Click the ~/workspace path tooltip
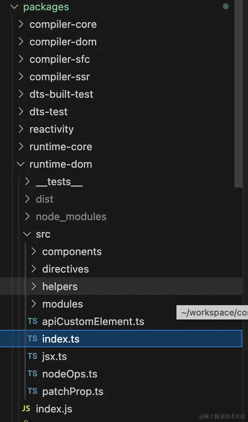This screenshot has width=248, height=422. [x=212, y=313]
